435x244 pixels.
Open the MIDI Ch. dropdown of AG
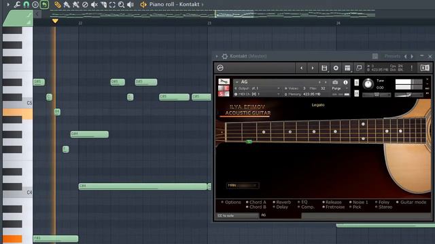point(258,94)
